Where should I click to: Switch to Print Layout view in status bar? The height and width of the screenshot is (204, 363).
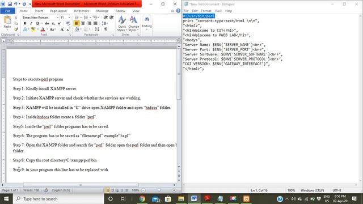107,190
